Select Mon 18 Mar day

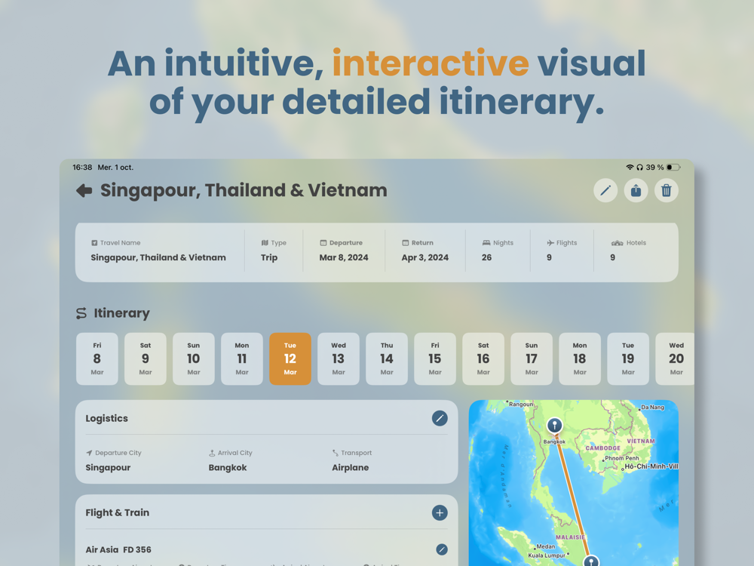coord(579,358)
